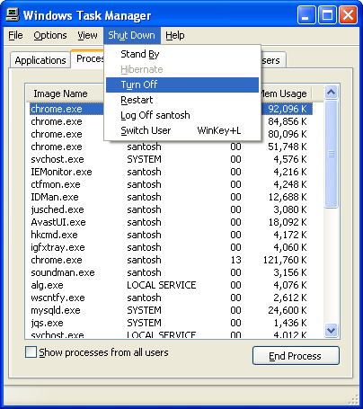Select Log Off santosh
This screenshot has height=409, width=363.
tap(182, 115)
